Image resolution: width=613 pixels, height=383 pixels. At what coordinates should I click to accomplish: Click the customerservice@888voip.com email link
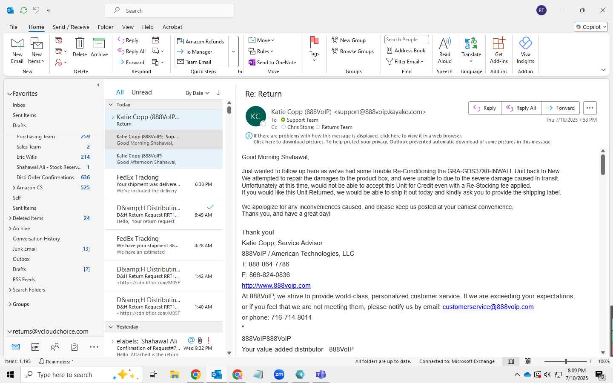(x=488, y=307)
